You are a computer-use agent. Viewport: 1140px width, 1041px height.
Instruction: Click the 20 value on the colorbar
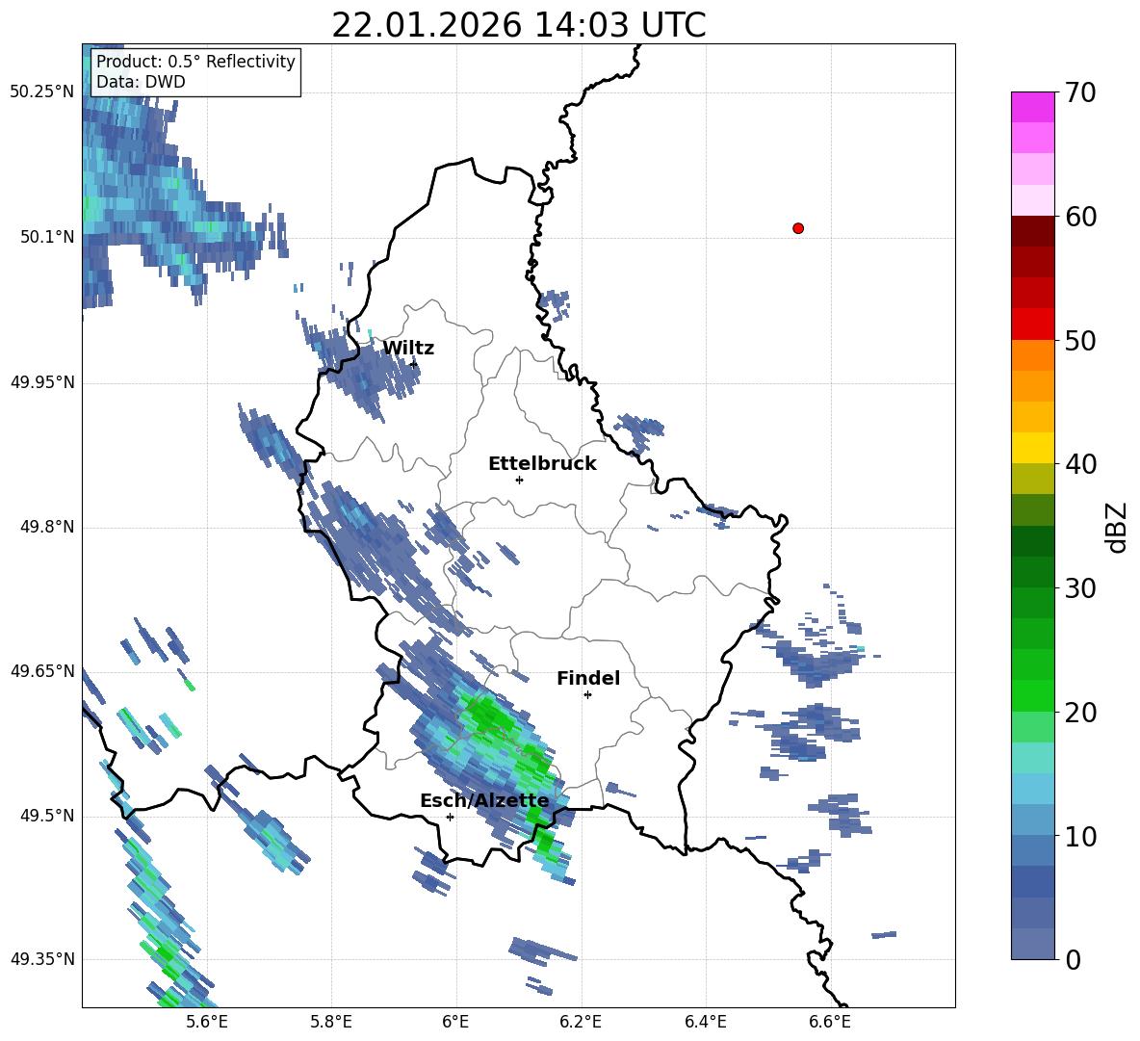(x=1080, y=713)
